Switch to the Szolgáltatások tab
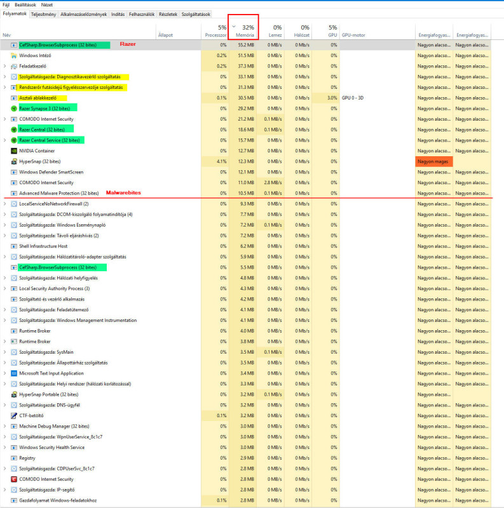This screenshot has width=504, height=508. [x=196, y=14]
